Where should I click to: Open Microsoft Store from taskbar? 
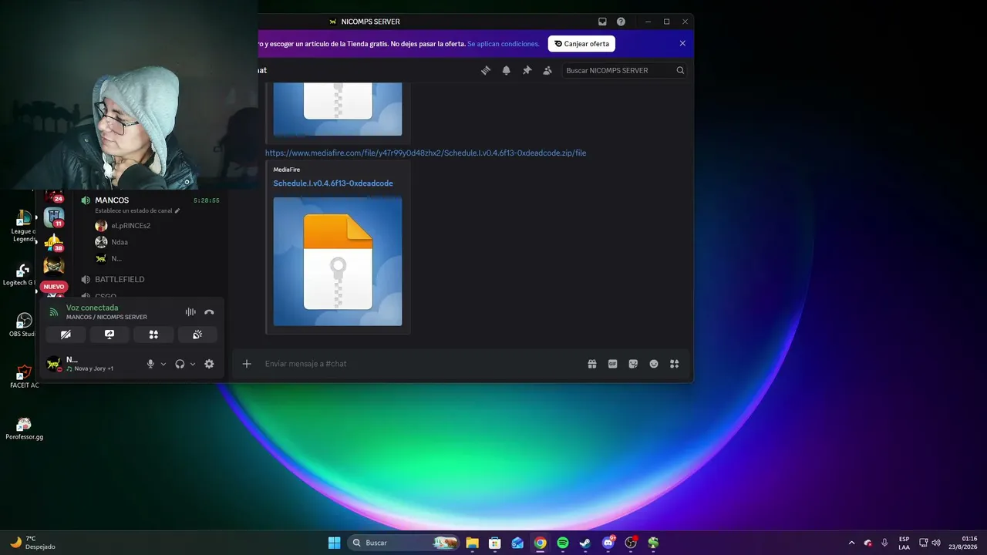[x=495, y=543]
